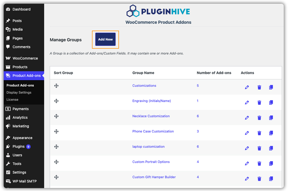Click the sort handle for Custom Portrait Options
288x191 pixels.
(56, 162)
